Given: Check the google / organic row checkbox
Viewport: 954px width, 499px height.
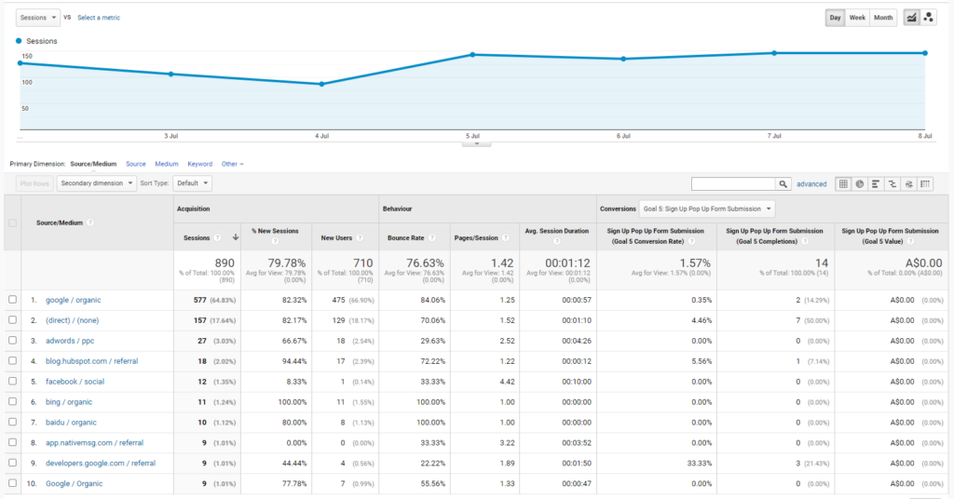Looking at the screenshot, I should [x=12, y=300].
